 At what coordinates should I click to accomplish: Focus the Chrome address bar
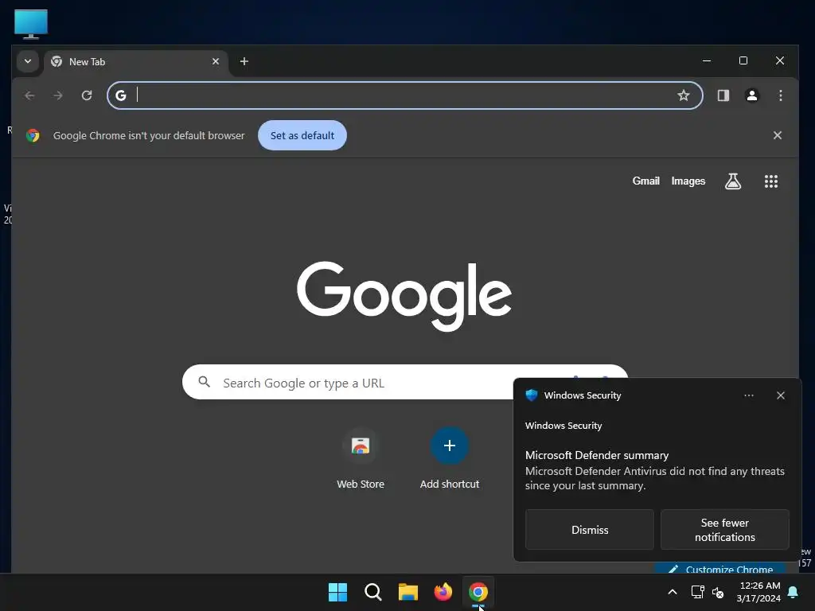405,95
